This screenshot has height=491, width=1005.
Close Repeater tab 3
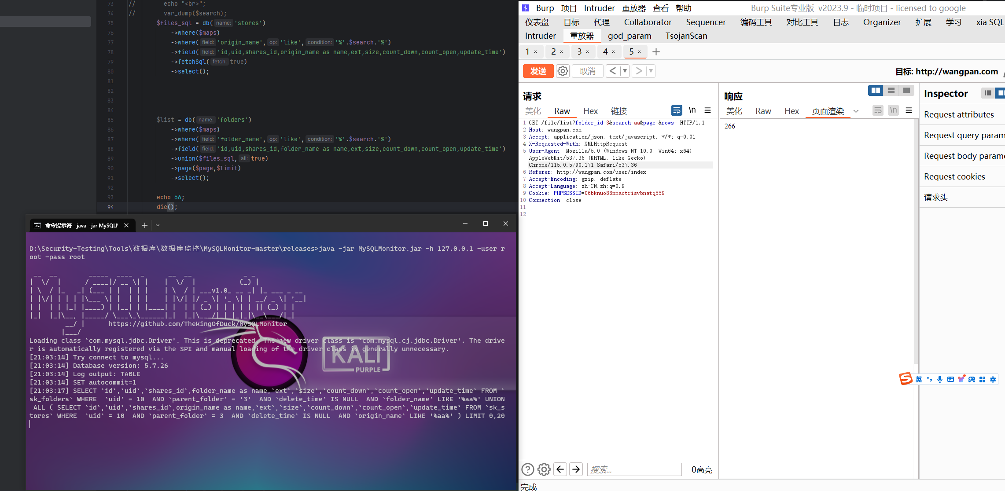pyautogui.click(x=588, y=52)
